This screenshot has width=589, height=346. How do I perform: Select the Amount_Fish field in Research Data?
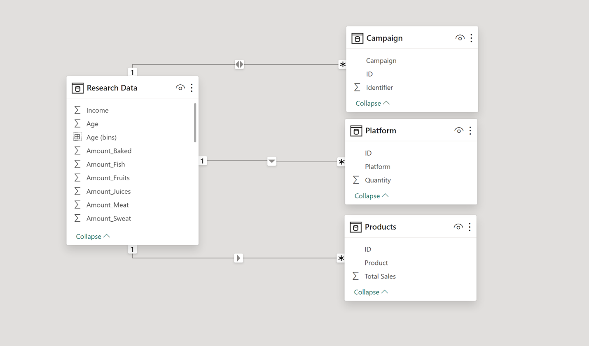coord(105,164)
